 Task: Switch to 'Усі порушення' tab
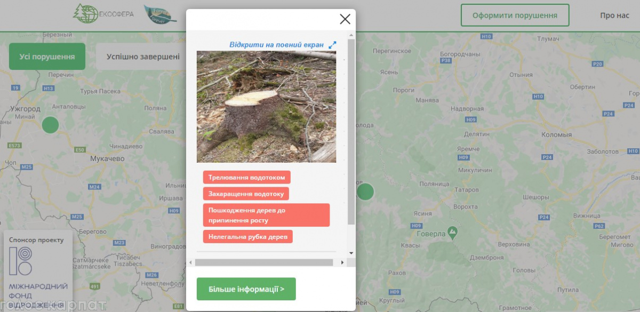click(x=47, y=57)
